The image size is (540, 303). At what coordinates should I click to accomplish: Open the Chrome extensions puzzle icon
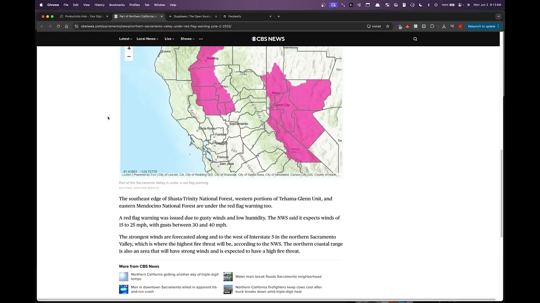(x=432, y=26)
